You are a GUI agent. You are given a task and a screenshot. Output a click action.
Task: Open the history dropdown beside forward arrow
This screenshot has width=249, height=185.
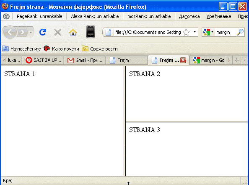click(x=31, y=32)
